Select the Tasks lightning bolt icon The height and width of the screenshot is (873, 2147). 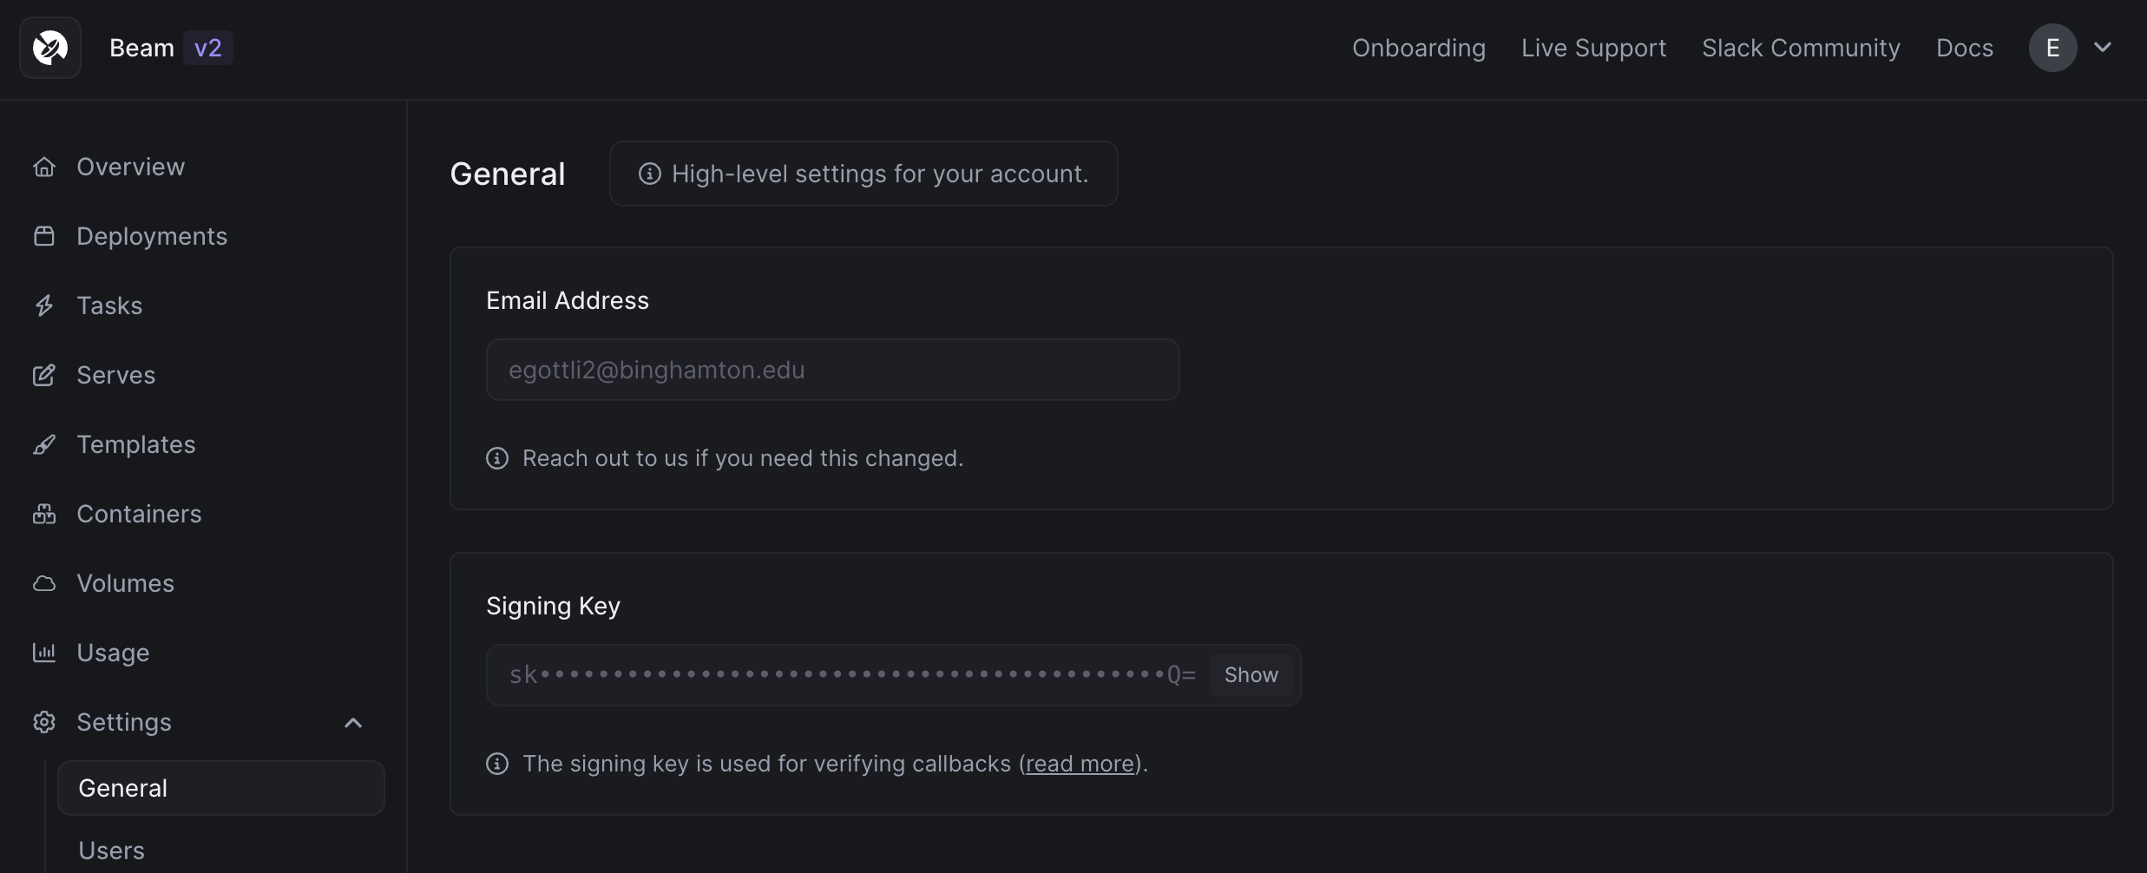coord(44,305)
